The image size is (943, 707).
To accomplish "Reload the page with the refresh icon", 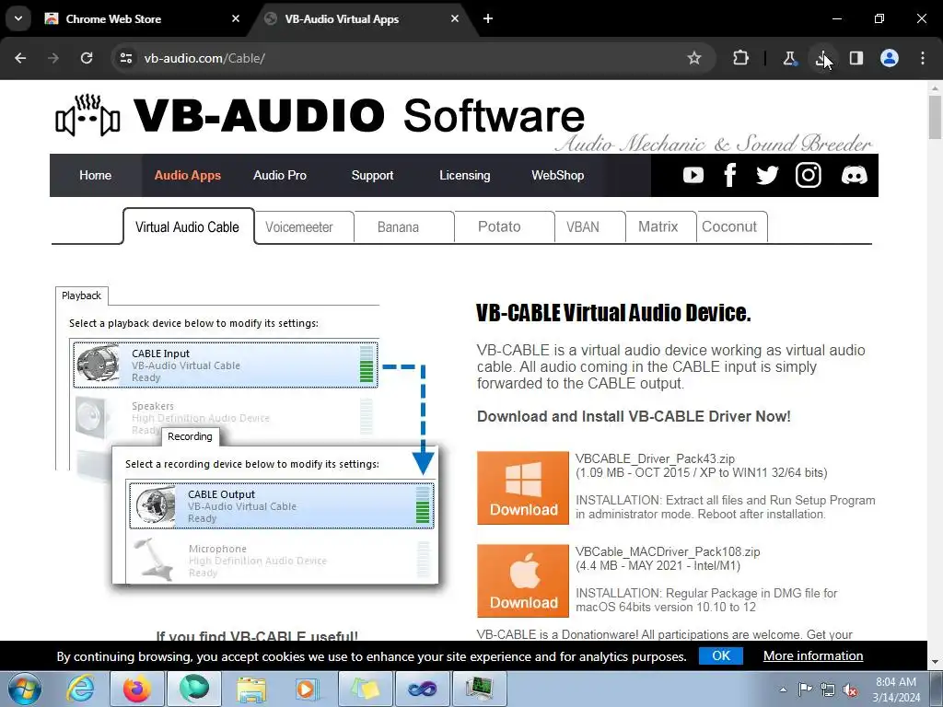I will pyautogui.click(x=87, y=58).
